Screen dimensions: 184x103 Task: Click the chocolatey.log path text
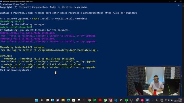65,50
